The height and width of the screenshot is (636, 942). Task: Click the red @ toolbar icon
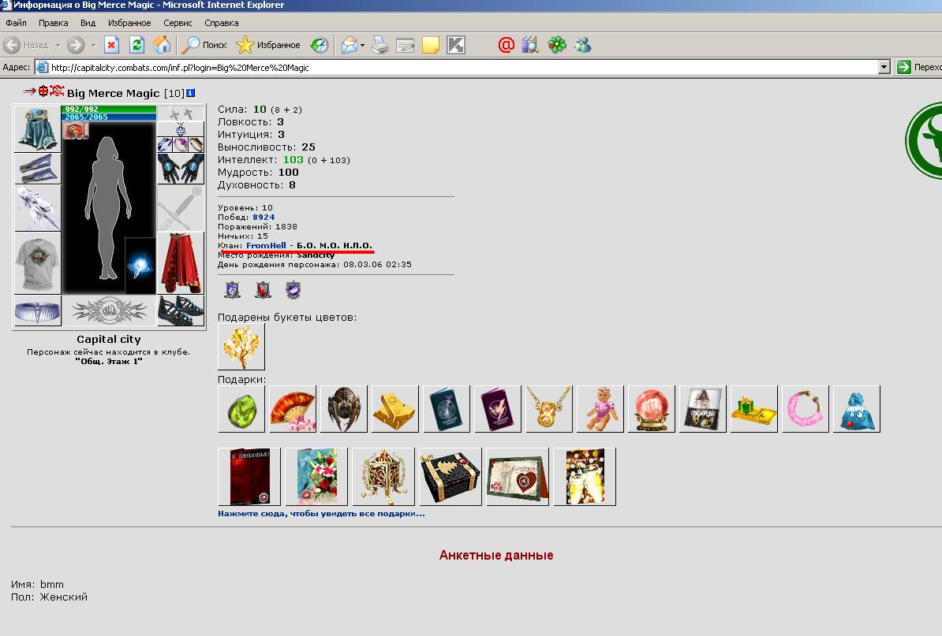pos(507,45)
